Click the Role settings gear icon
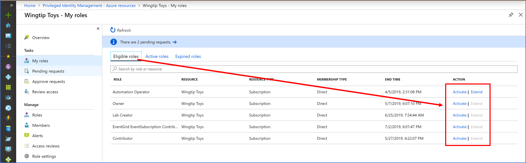The height and width of the screenshot is (163, 526). pos(27,156)
